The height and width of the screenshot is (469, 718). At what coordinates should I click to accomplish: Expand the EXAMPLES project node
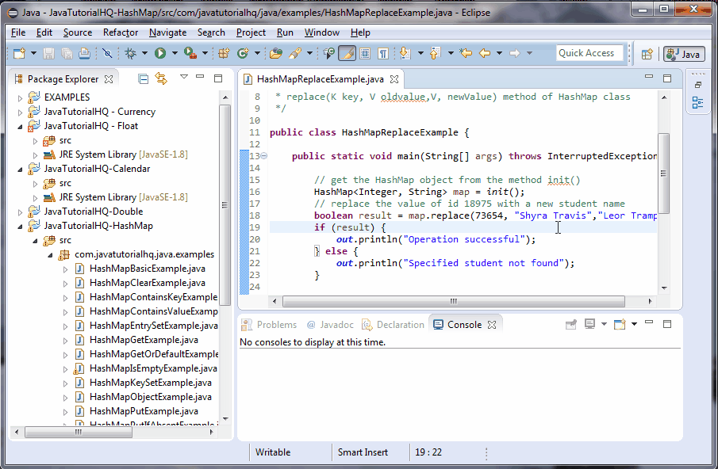(x=21, y=97)
